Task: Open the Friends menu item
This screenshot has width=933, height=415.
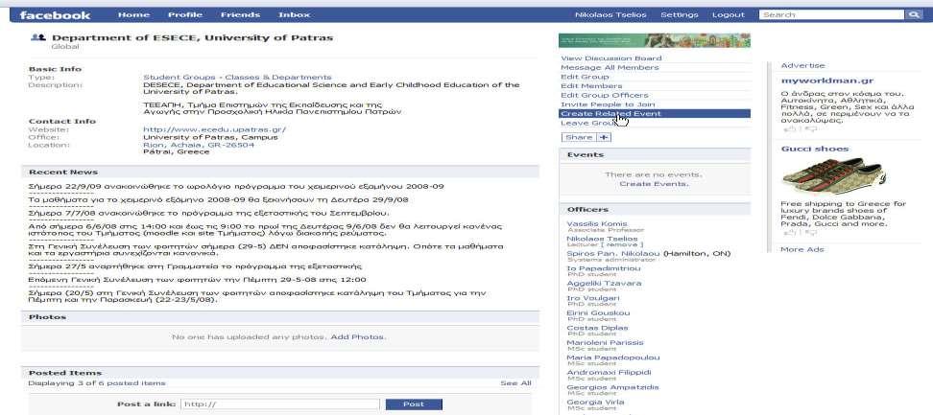Action: tap(240, 14)
